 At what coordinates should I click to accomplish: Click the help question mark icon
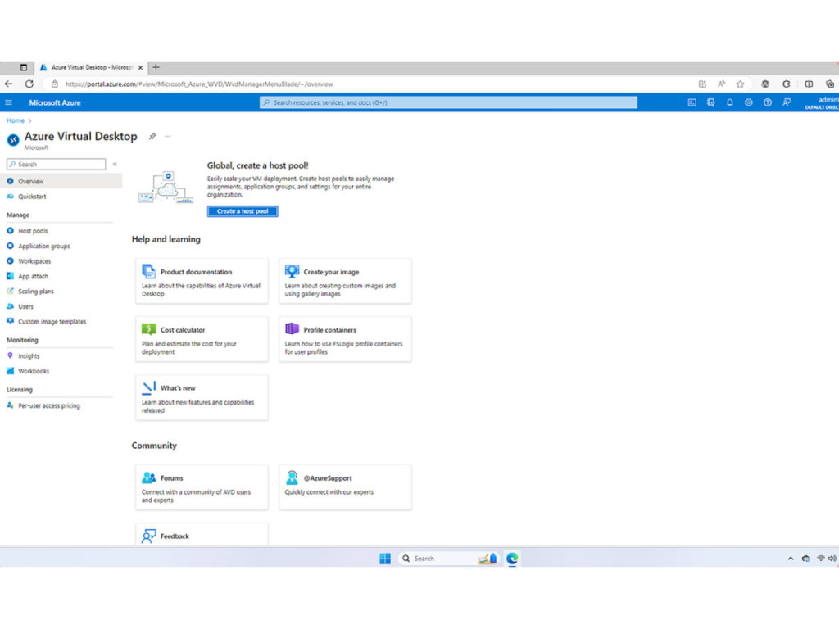[767, 102]
